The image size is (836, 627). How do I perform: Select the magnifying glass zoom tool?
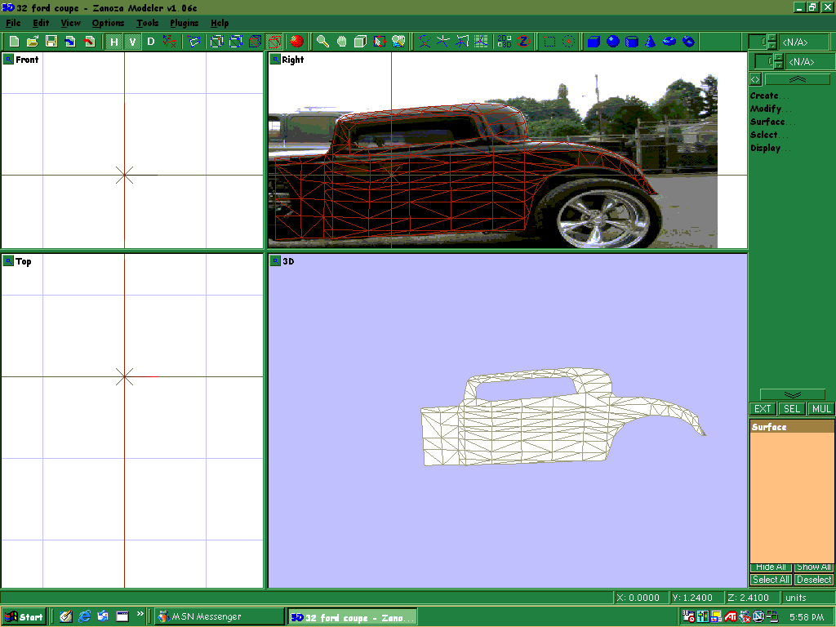click(323, 42)
